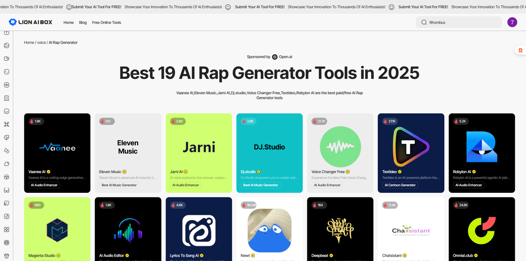Open the video camera category in the sidebar
Screen dimensions: 526x261
[x=7, y=59]
